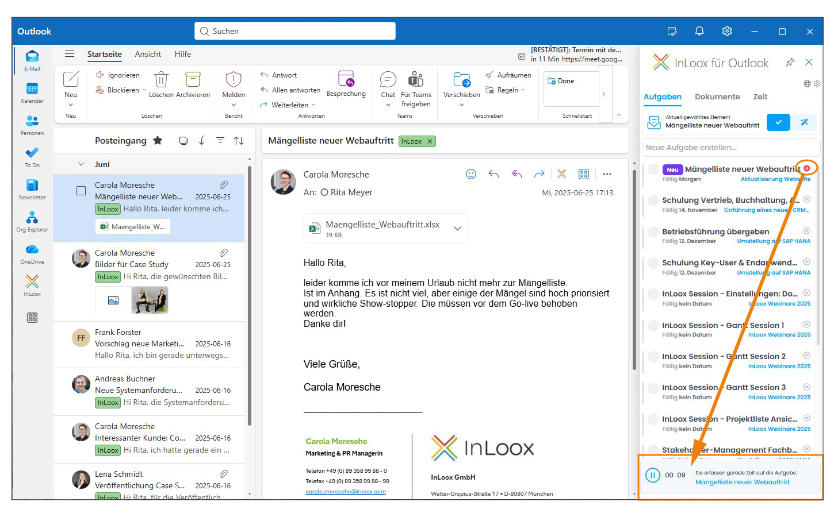Click Ignorieren in the ribbon
The width and height of the screenshot is (834, 517).
118,75
